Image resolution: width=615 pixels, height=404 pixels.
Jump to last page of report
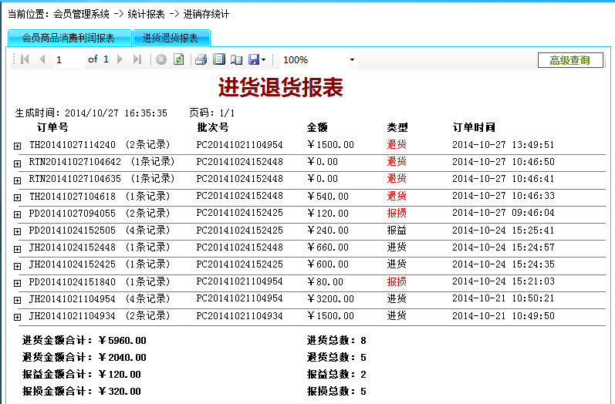point(137,59)
